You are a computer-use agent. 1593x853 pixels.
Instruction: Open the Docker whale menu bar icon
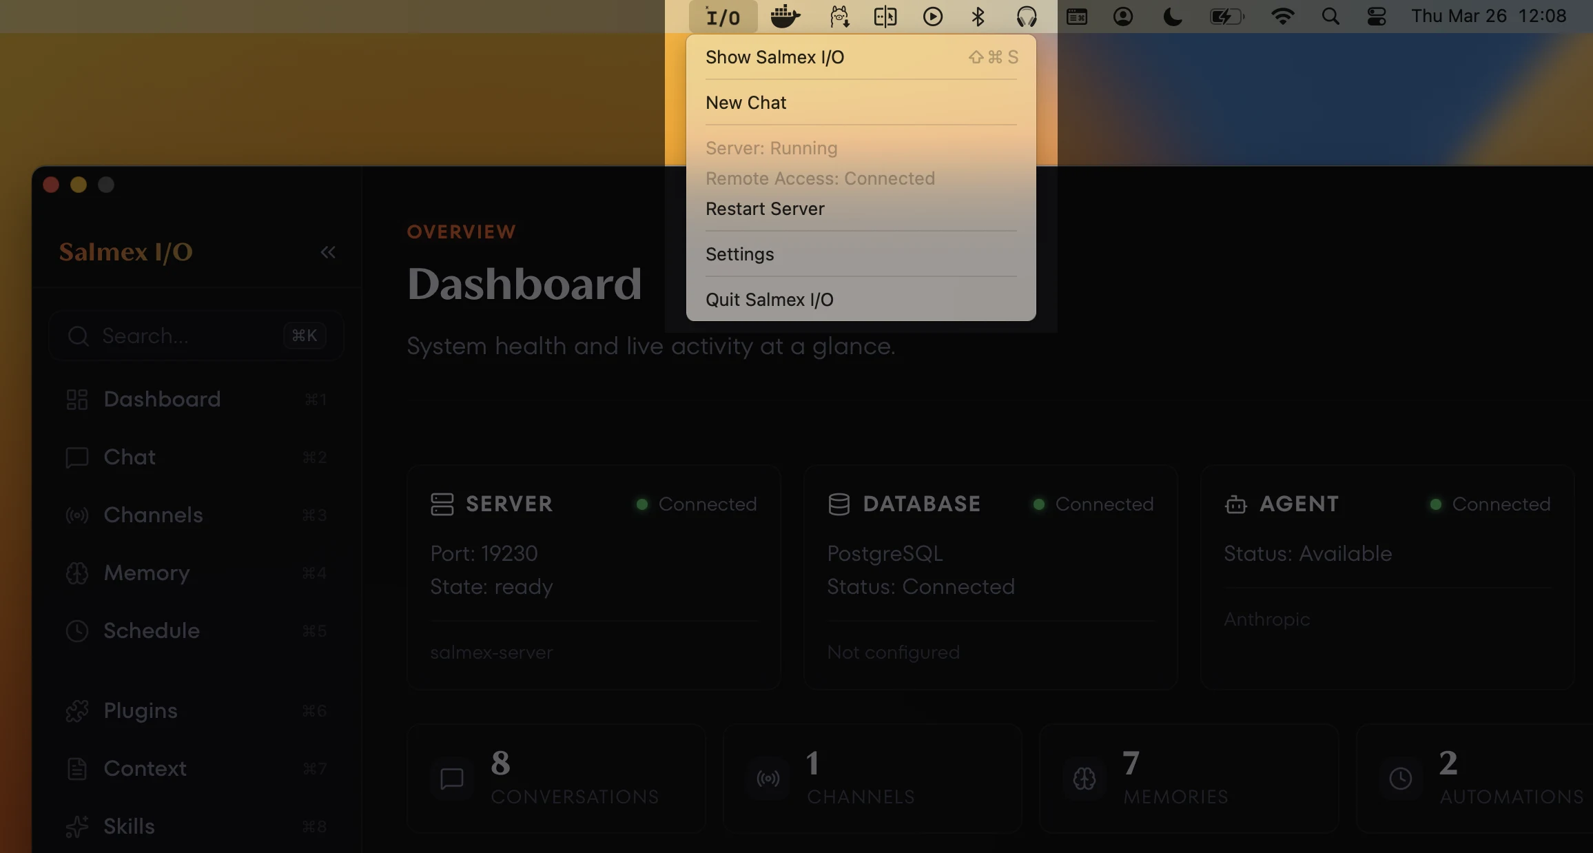click(785, 16)
